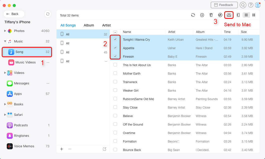Open the help question mark icon

[x=251, y=5]
